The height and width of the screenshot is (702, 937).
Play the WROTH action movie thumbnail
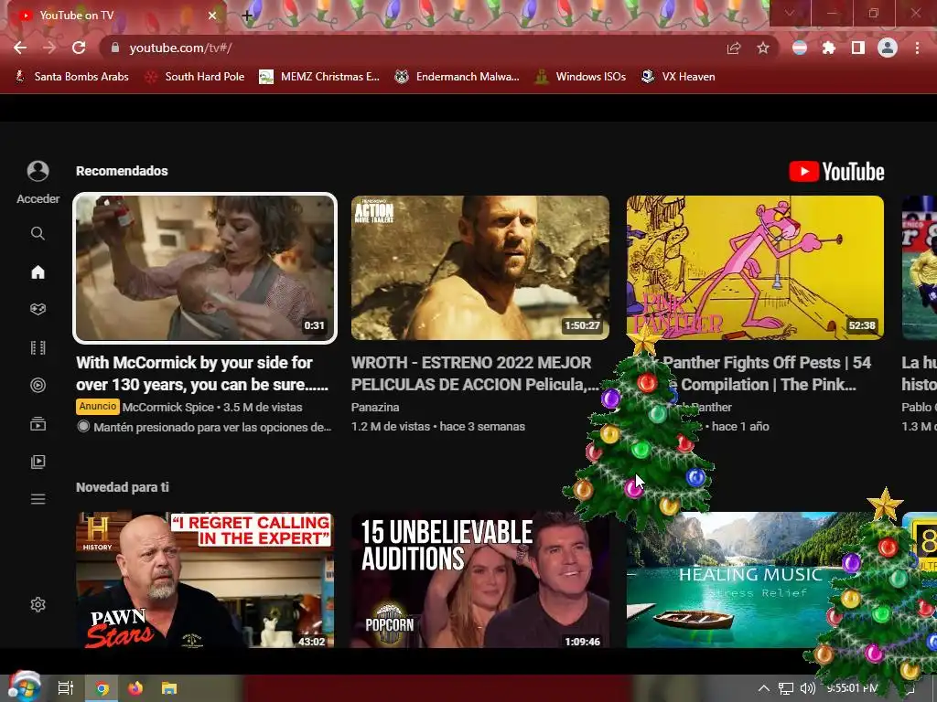[480, 268]
